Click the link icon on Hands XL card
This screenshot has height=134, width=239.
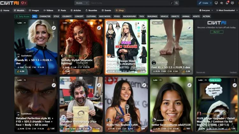pyautogui.click(x=54, y=28)
